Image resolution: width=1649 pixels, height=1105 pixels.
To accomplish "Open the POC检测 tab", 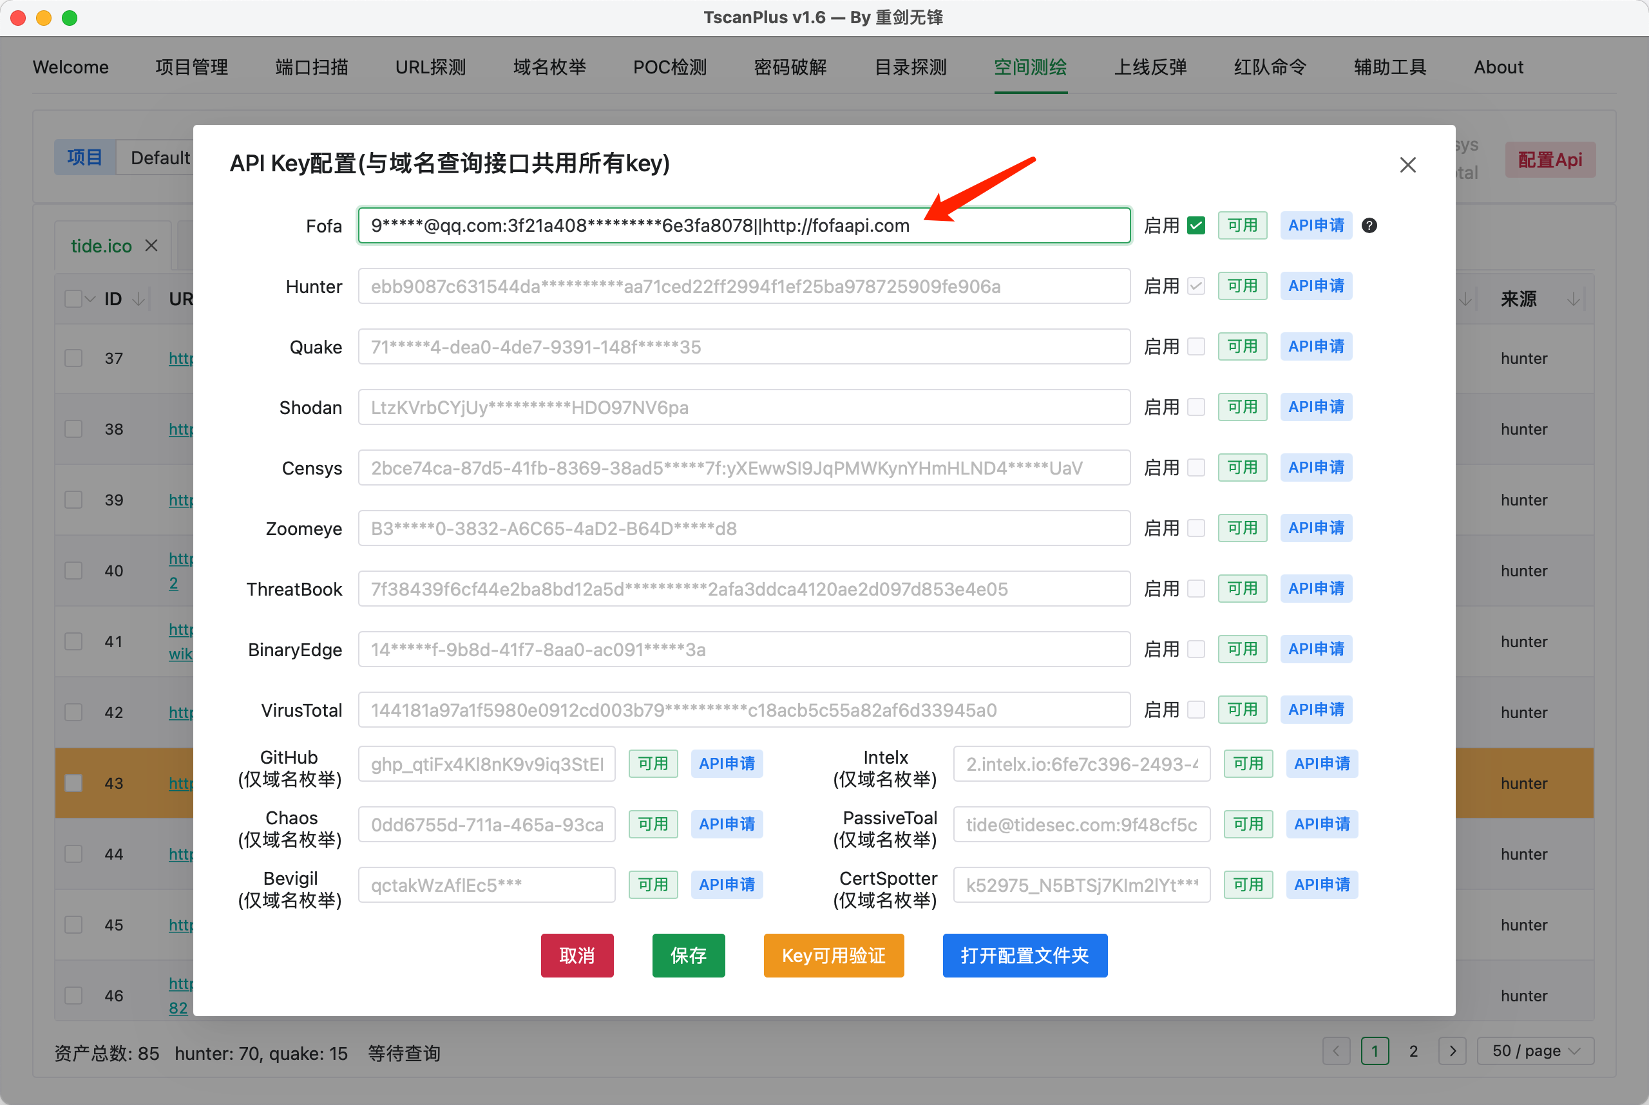I will click(670, 67).
